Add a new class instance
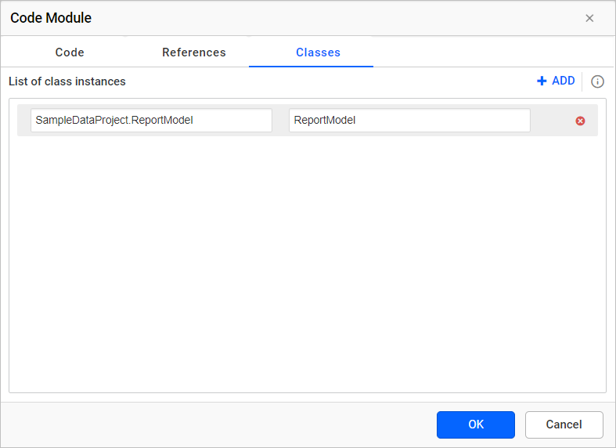The height and width of the screenshot is (448, 616). click(556, 81)
